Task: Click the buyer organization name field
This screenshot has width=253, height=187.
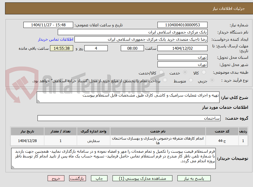Action: 132,32
